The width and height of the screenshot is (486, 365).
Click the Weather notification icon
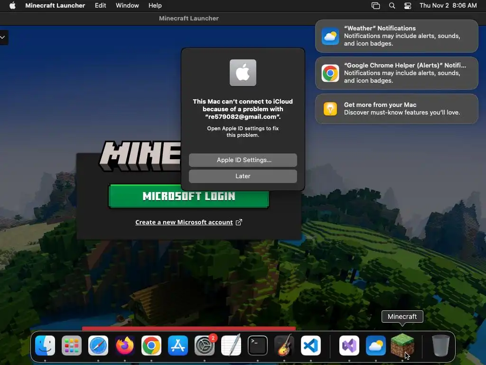point(330,36)
